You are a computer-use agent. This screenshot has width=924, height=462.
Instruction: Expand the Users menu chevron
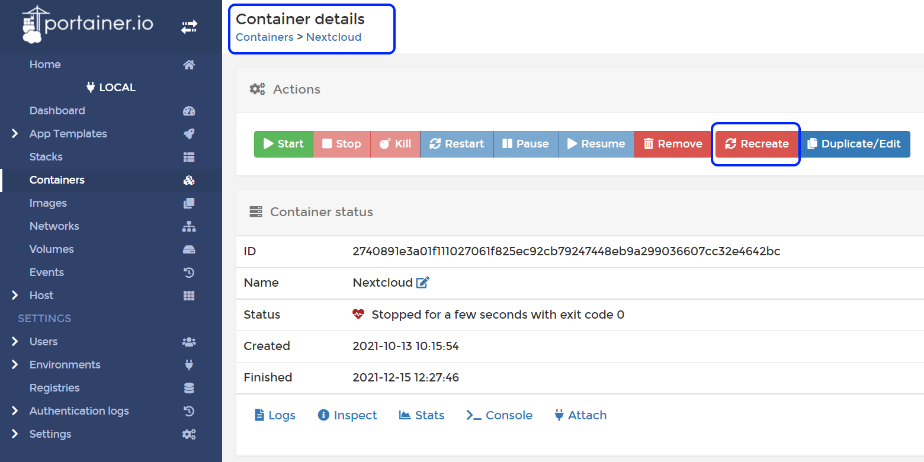(15, 342)
